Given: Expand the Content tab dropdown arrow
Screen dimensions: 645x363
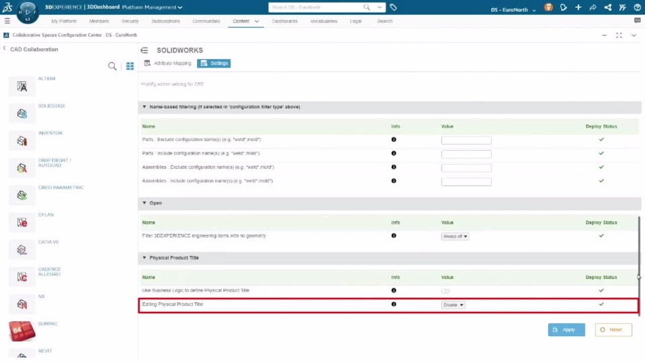Looking at the screenshot, I should (257, 22).
